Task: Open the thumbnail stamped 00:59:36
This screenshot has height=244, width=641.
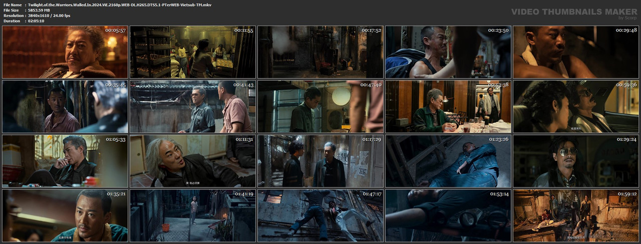Action: 576,106
